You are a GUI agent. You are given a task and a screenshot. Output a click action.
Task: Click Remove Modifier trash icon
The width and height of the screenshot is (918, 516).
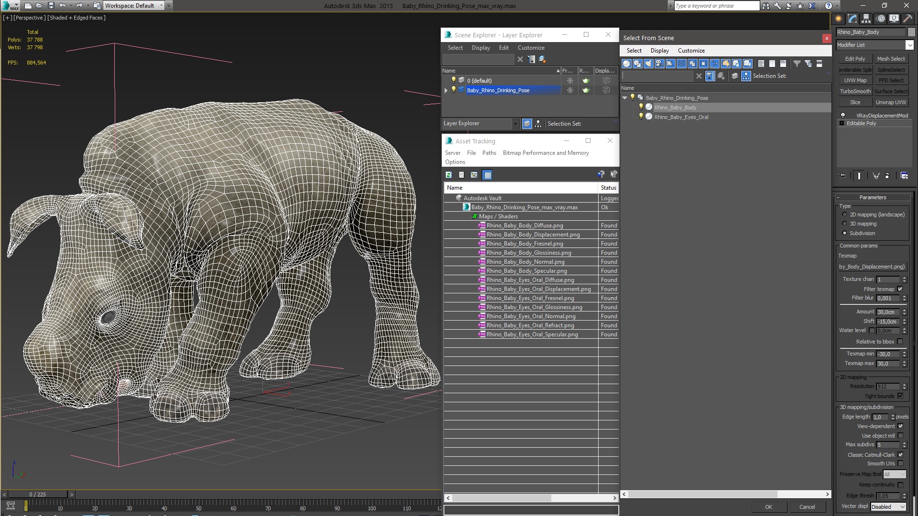tap(887, 176)
